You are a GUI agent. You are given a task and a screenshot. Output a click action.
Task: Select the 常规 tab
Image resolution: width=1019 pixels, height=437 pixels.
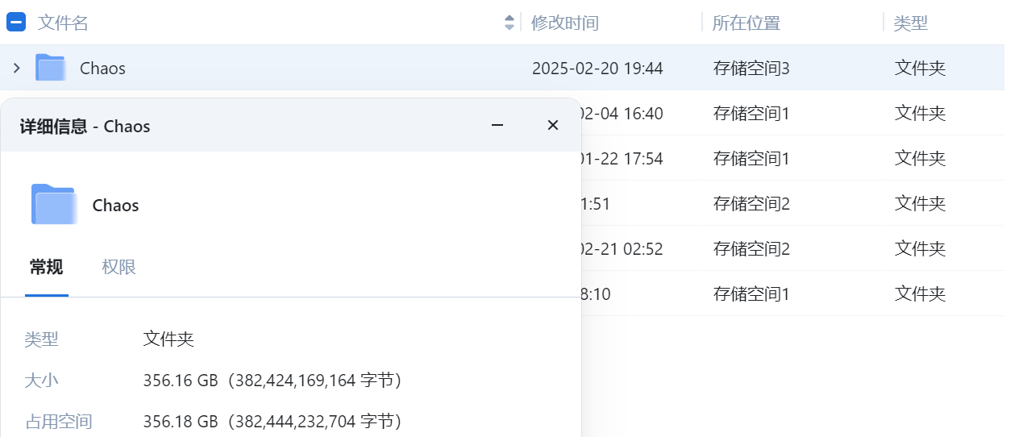(46, 267)
